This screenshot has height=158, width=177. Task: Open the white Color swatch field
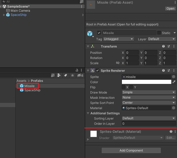tap(147, 82)
